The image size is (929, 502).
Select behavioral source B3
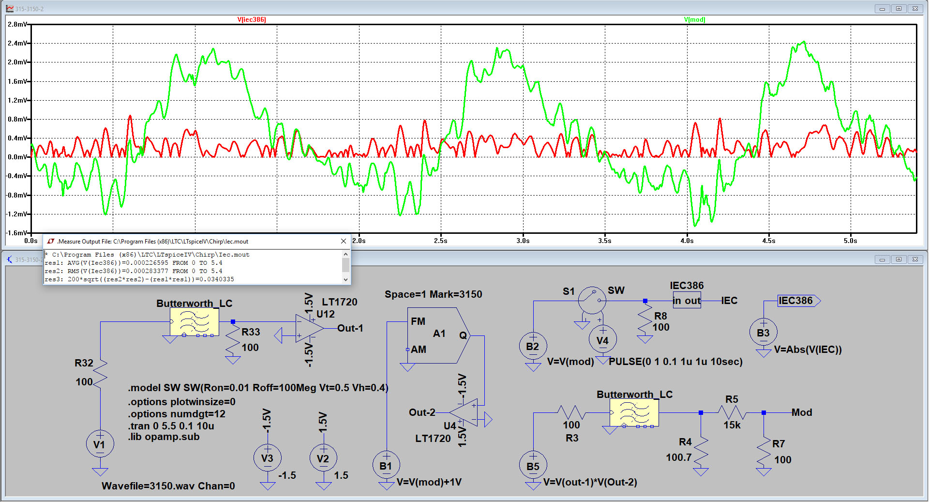[x=764, y=332]
